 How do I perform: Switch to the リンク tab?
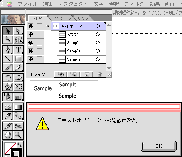(83, 18)
